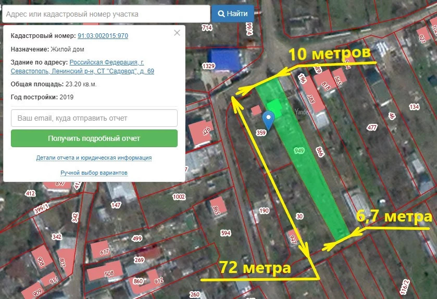Click the parcel labeled 594
Image resolution: width=437 pixels, height=299 pixels.
click(225, 233)
